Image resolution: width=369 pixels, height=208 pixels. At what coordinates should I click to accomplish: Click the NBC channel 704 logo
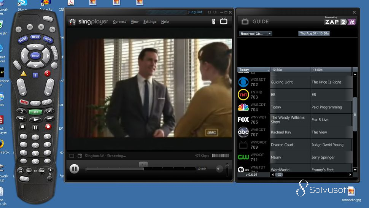click(x=243, y=107)
